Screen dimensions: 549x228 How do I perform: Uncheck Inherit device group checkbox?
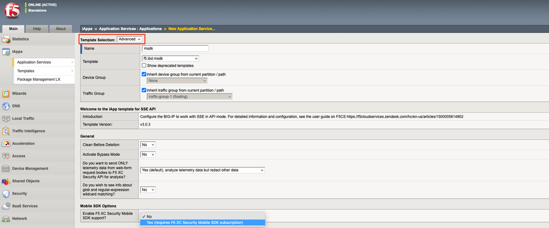coord(144,74)
